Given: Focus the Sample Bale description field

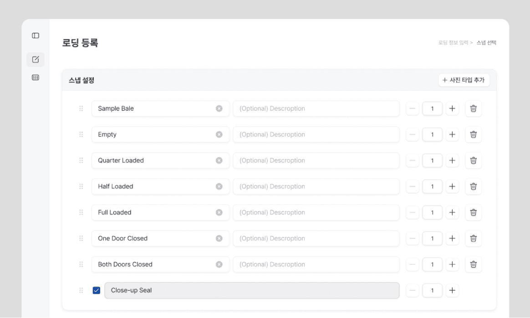Looking at the screenshot, I should point(316,109).
